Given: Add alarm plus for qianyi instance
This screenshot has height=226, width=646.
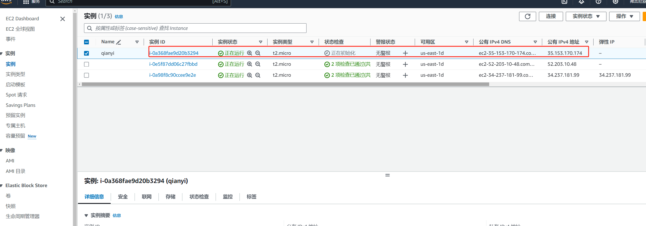Looking at the screenshot, I should coord(405,53).
